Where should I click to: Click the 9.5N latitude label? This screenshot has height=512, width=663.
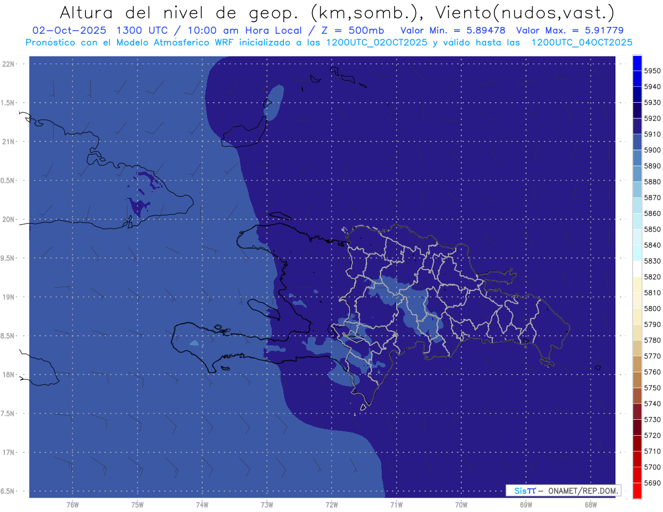click(8, 258)
